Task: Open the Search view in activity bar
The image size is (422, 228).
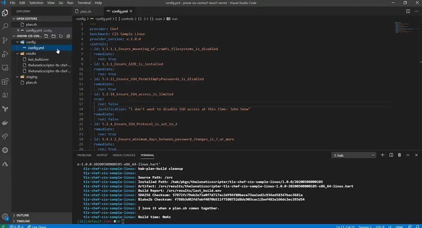Action: point(5,26)
